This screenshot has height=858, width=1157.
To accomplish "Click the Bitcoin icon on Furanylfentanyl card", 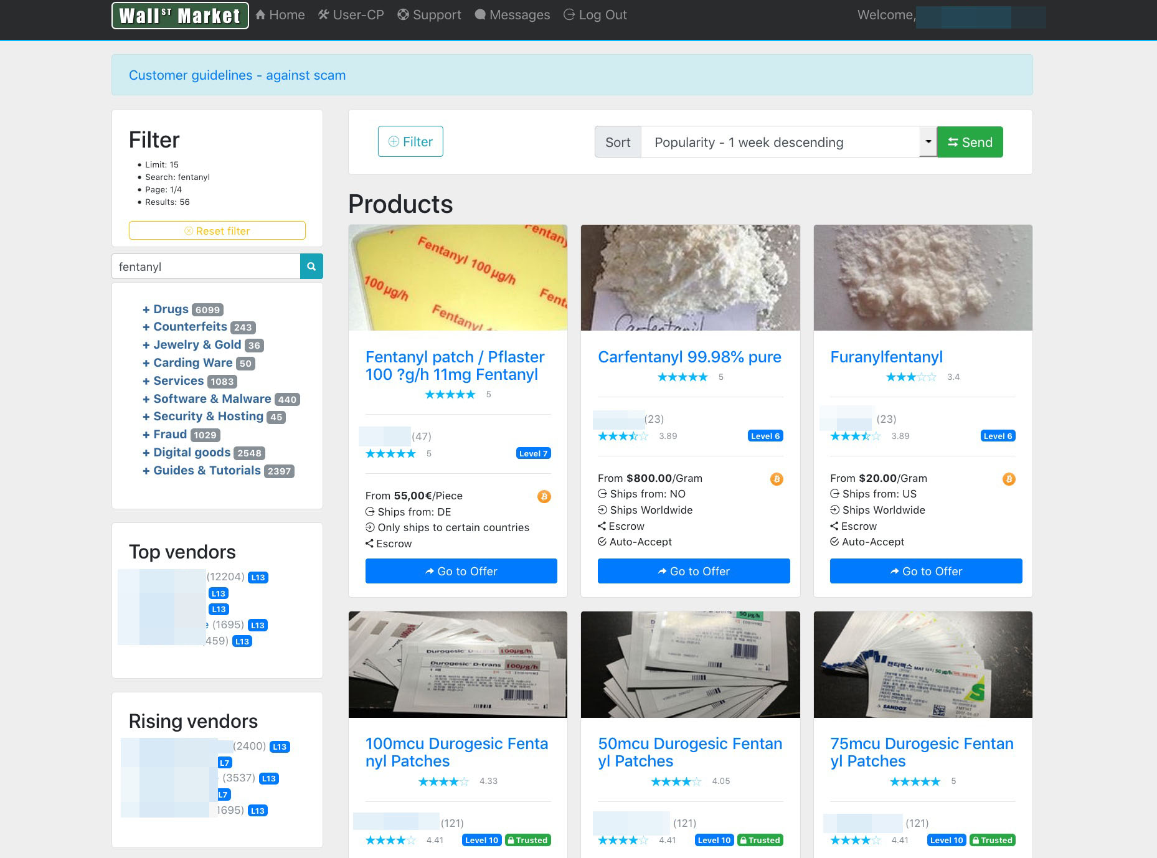I will (1009, 479).
